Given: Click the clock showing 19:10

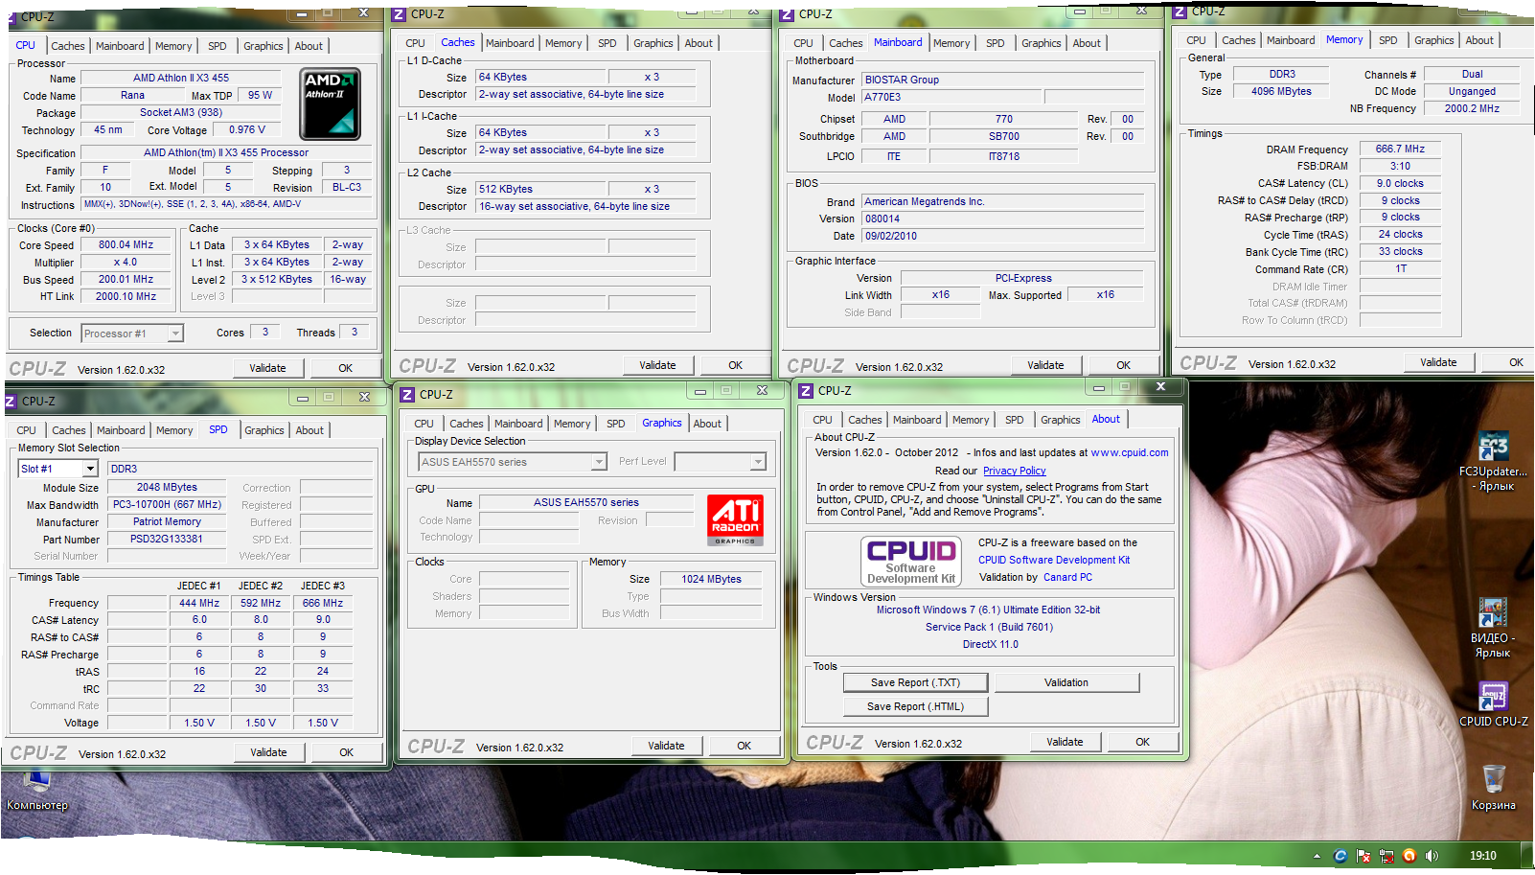Looking at the screenshot, I should coord(1482,856).
